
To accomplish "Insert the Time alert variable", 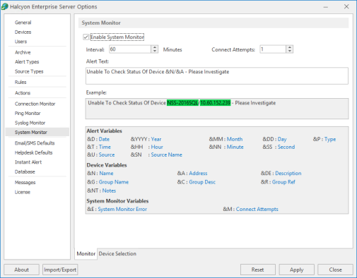I will tap(105, 147).
